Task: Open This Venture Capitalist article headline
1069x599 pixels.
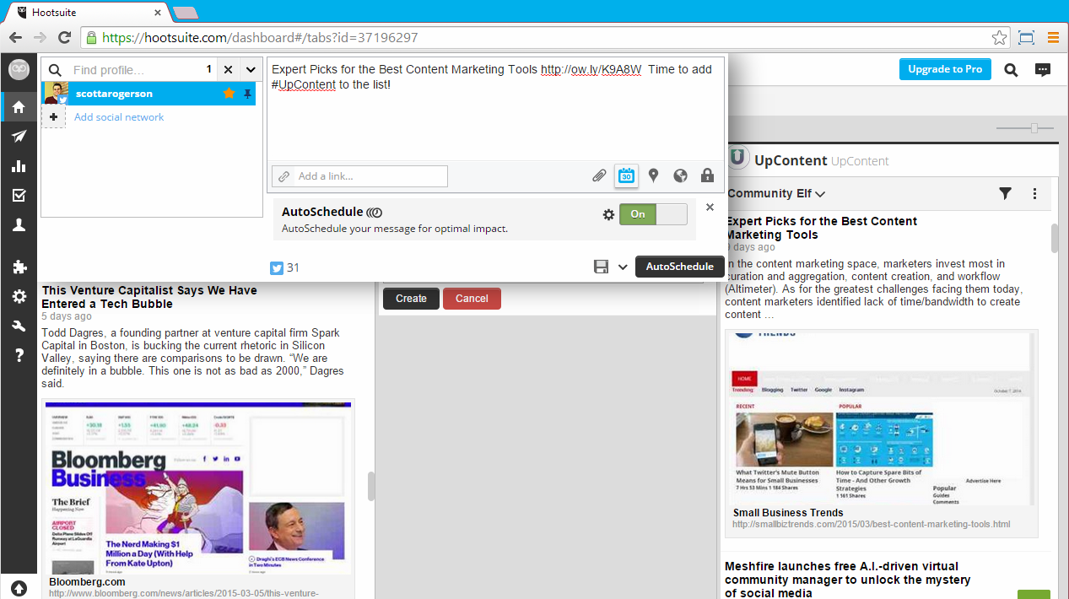Action: [149, 297]
